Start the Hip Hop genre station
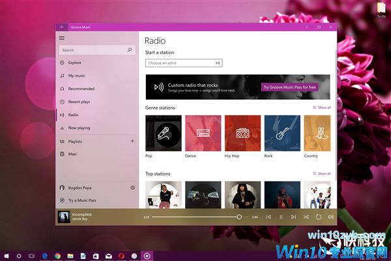391x261 pixels. (x=242, y=133)
